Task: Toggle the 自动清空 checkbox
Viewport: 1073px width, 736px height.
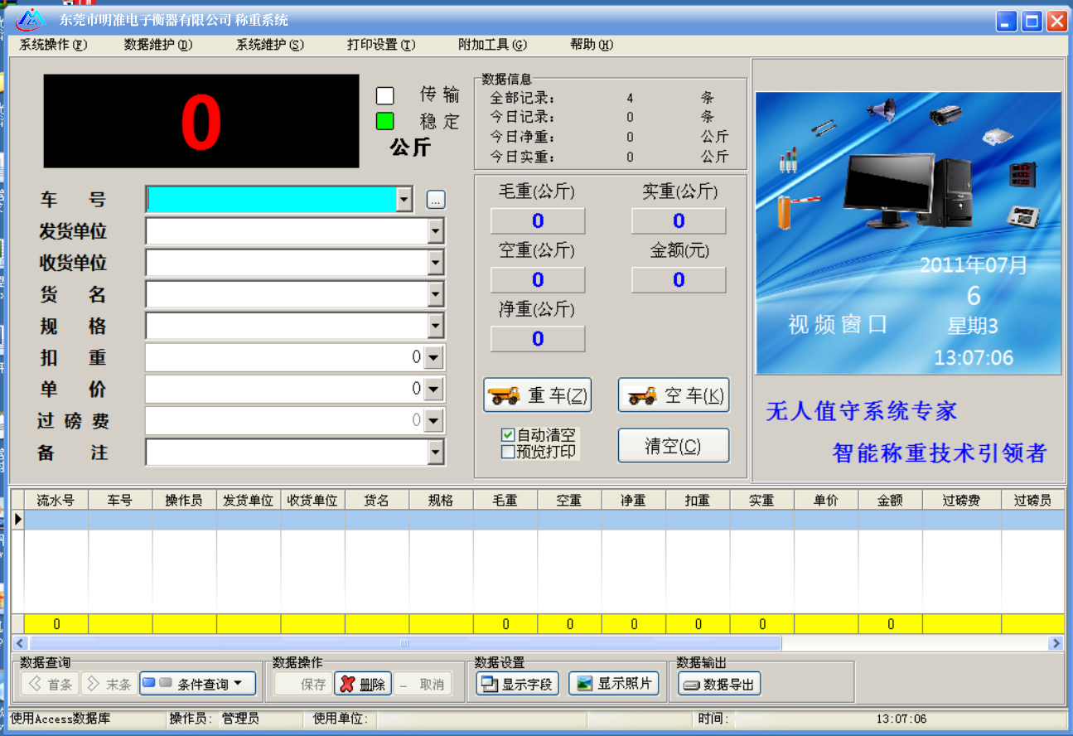Action: (x=508, y=435)
